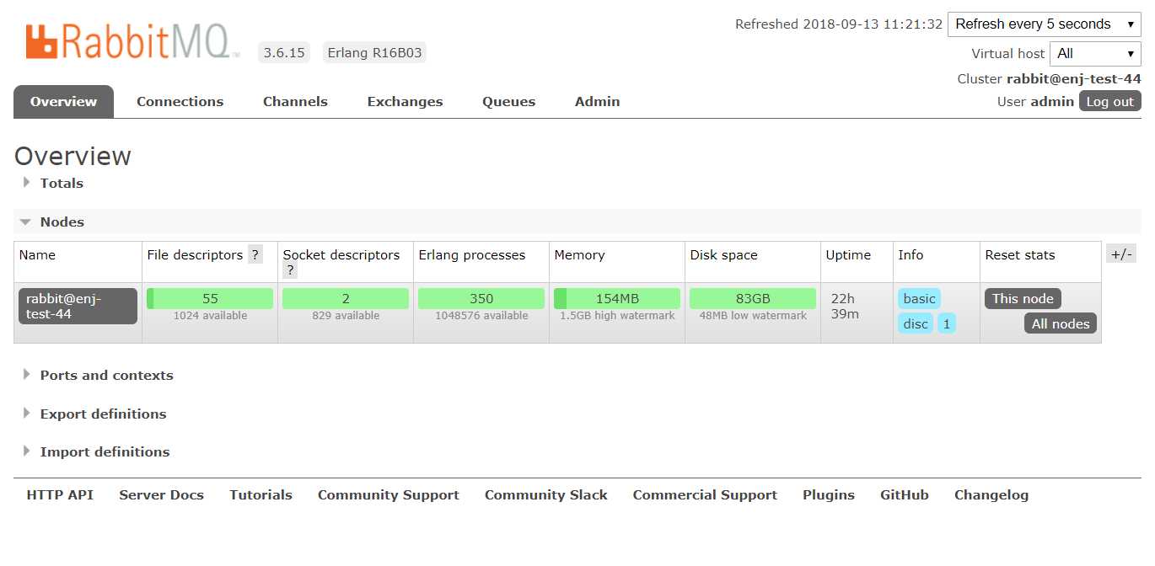The height and width of the screenshot is (566, 1155).
Task: Open File descriptors help question mark
Action: click(x=255, y=255)
